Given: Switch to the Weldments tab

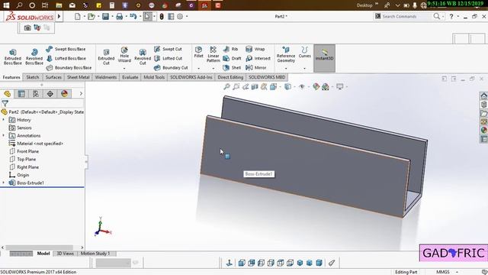Looking at the screenshot, I should click(106, 77).
